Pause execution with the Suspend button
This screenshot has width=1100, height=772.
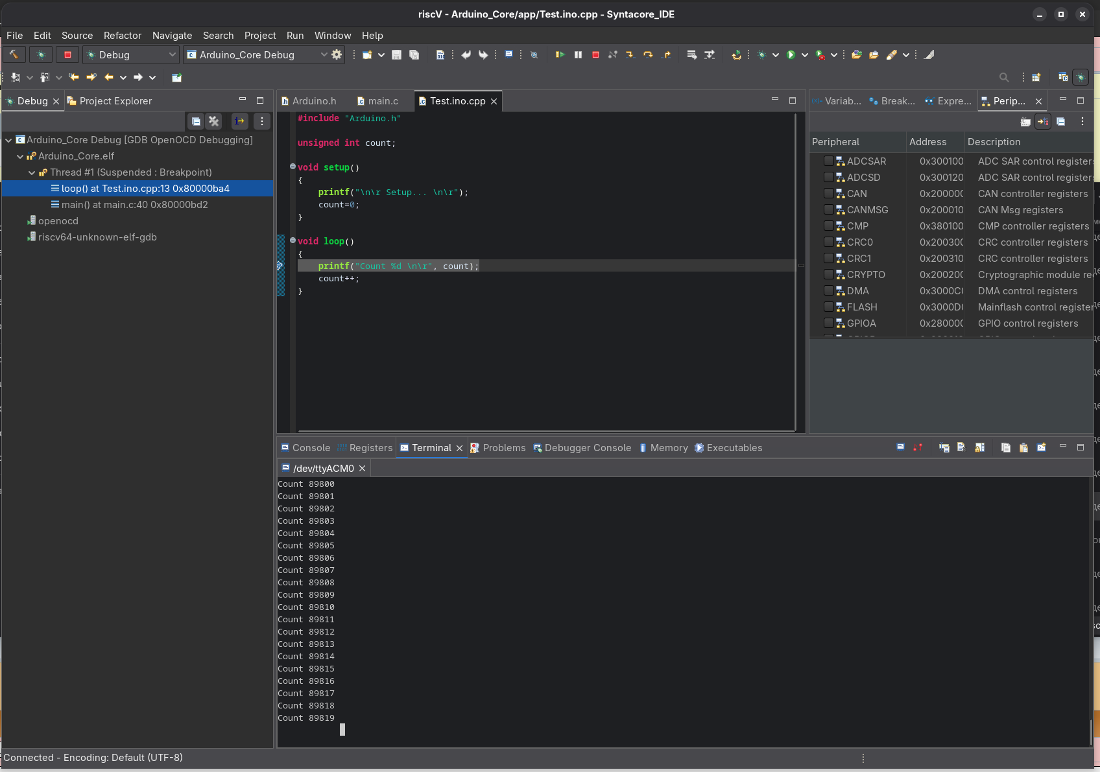pyautogui.click(x=578, y=55)
